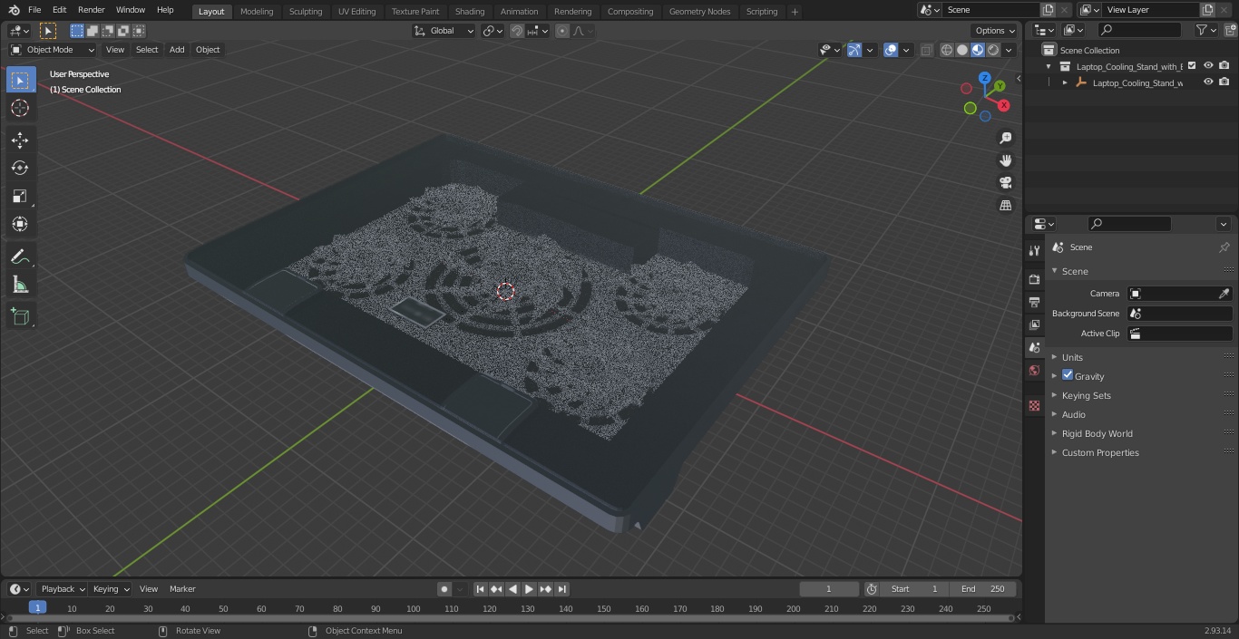The image size is (1239, 639).
Task: Activate the 3D Cursor tool
Action: 20,108
